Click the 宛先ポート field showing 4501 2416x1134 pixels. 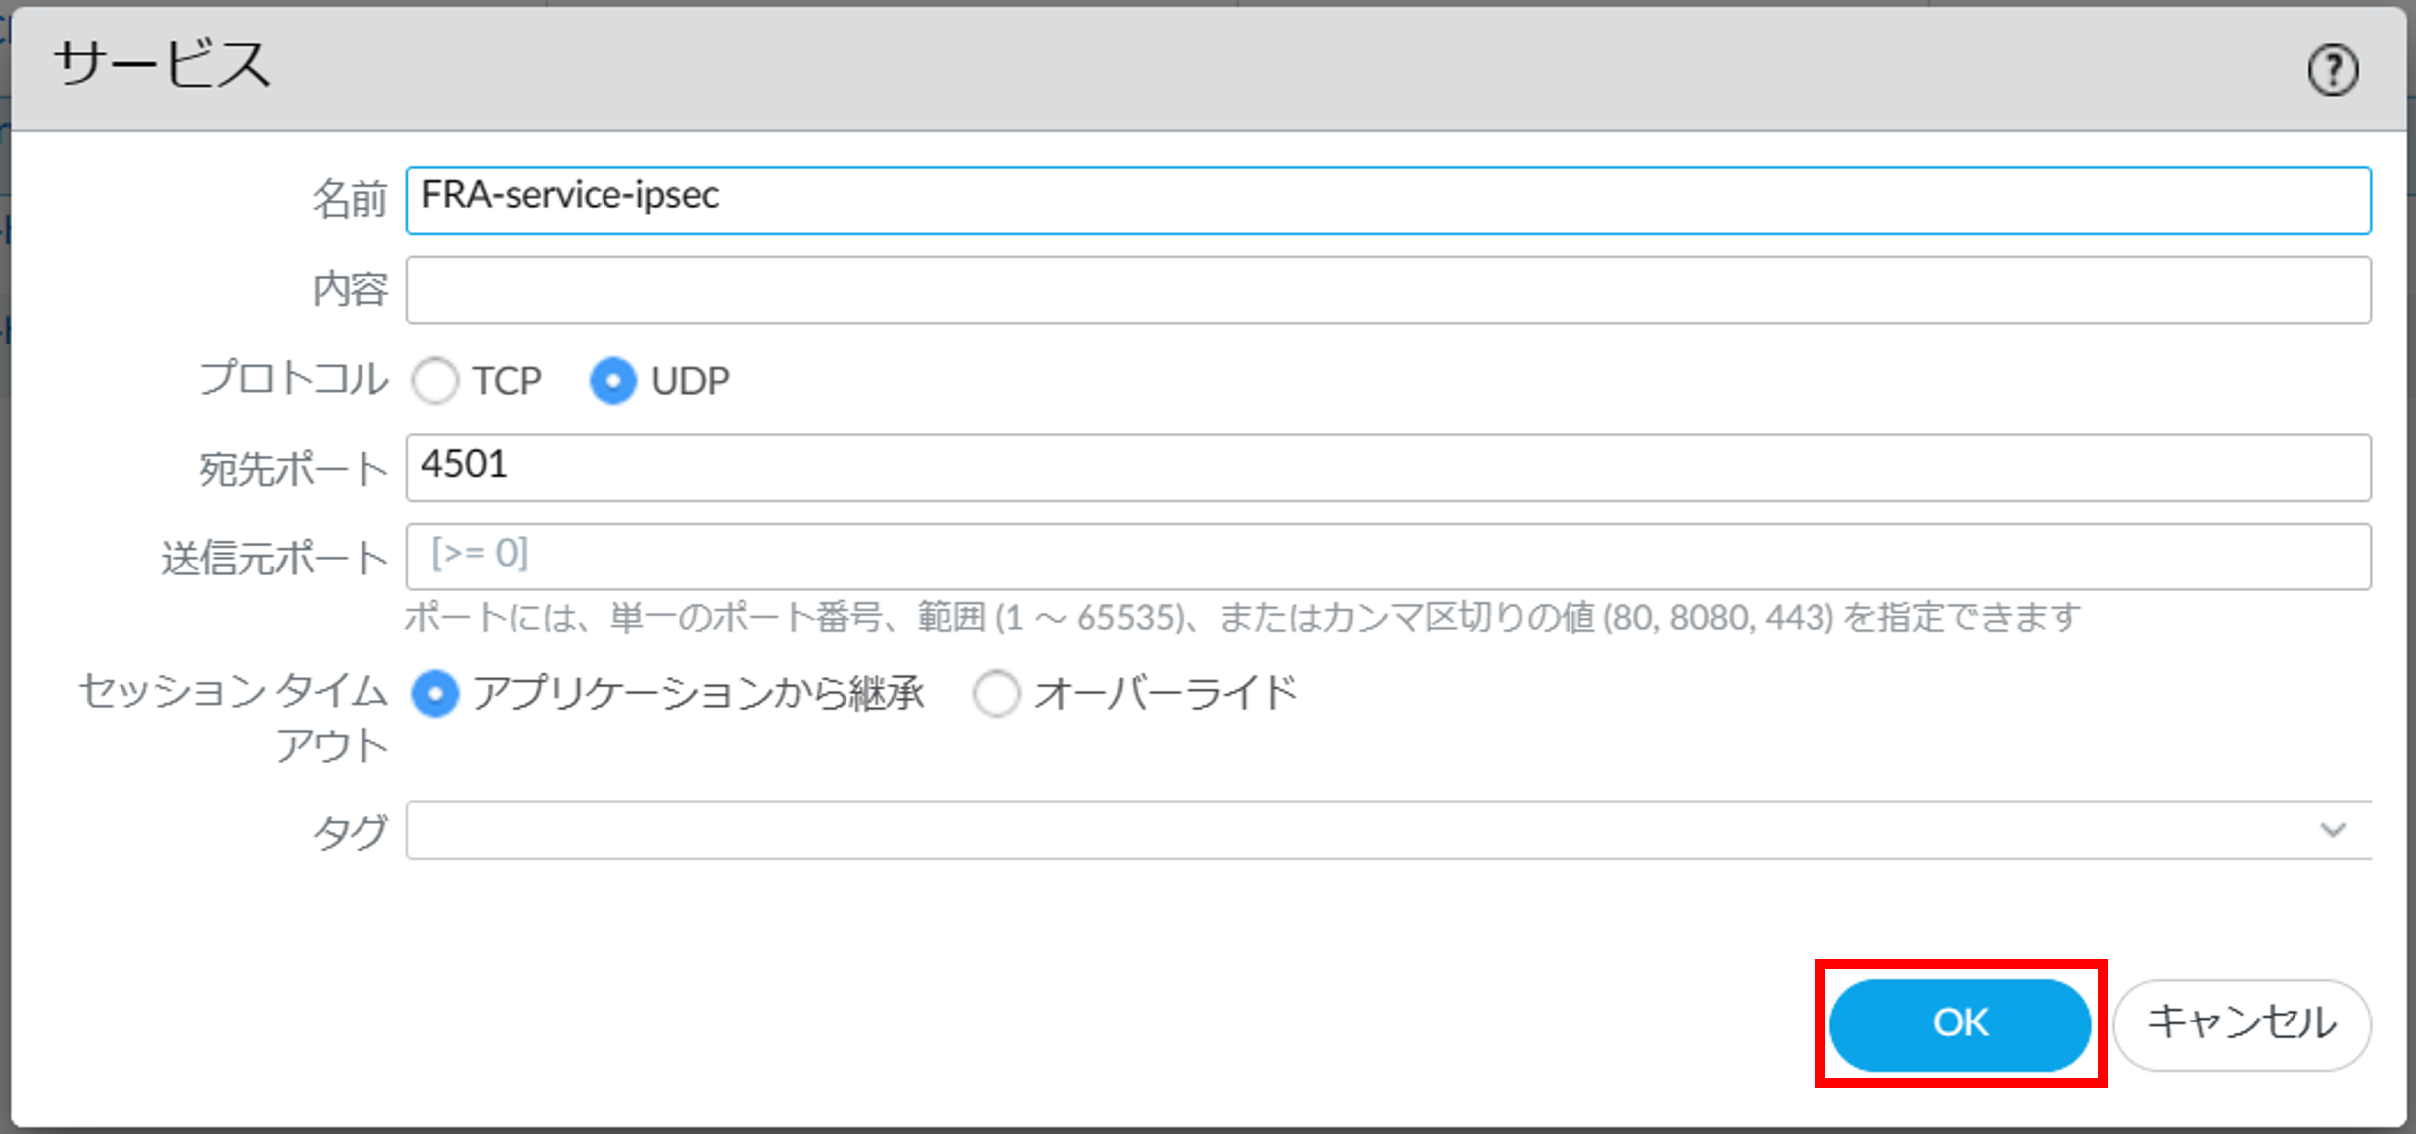pos(1388,467)
